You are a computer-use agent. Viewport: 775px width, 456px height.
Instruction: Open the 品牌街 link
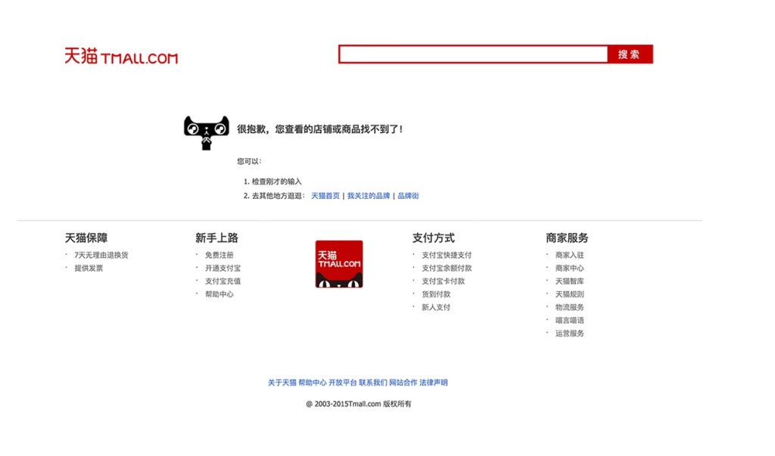(408, 196)
